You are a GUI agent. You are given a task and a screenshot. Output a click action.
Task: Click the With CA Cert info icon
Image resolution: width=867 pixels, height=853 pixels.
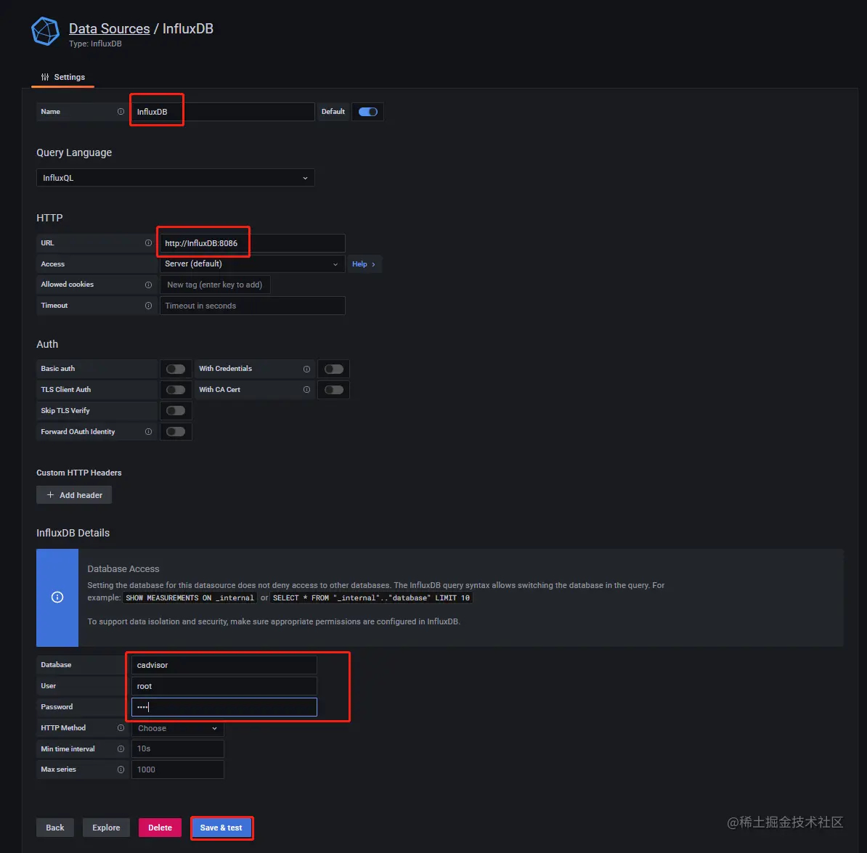[x=306, y=390]
